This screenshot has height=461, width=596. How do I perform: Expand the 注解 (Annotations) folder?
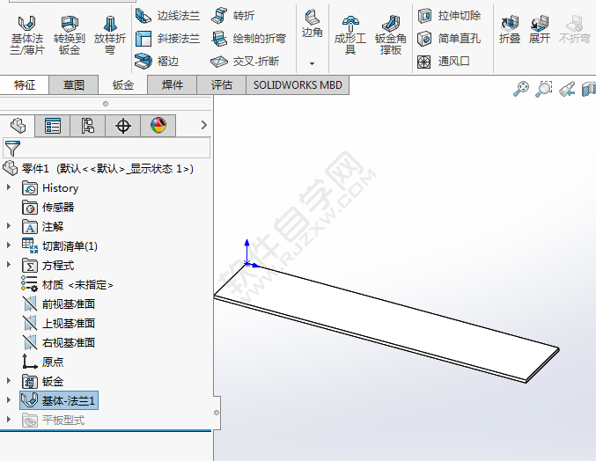[x=9, y=226]
